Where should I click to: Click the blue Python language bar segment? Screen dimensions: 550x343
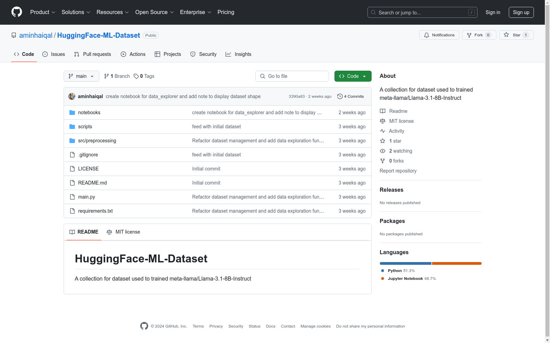click(x=406, y=263)
